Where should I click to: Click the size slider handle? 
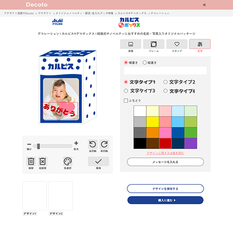click(x=38, y=146)
